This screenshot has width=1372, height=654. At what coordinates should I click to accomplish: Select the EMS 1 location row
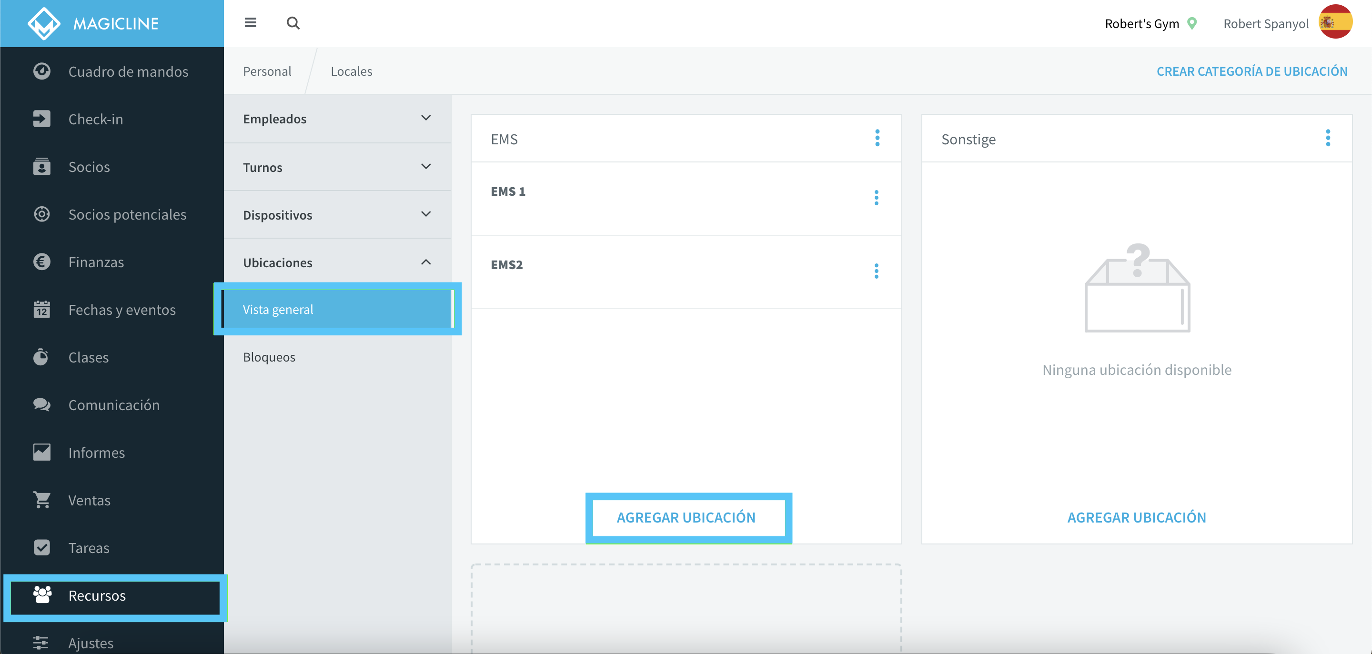point(686,199)
